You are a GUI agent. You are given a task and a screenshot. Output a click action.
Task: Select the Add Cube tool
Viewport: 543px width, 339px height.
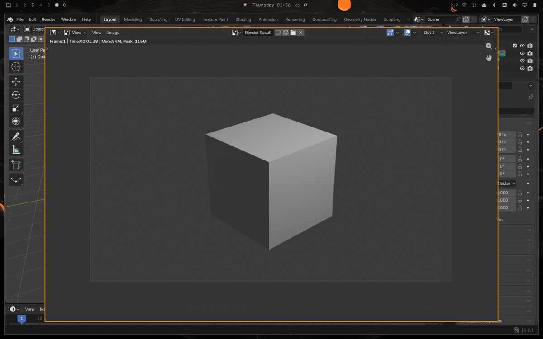click(x=16, y=165)
